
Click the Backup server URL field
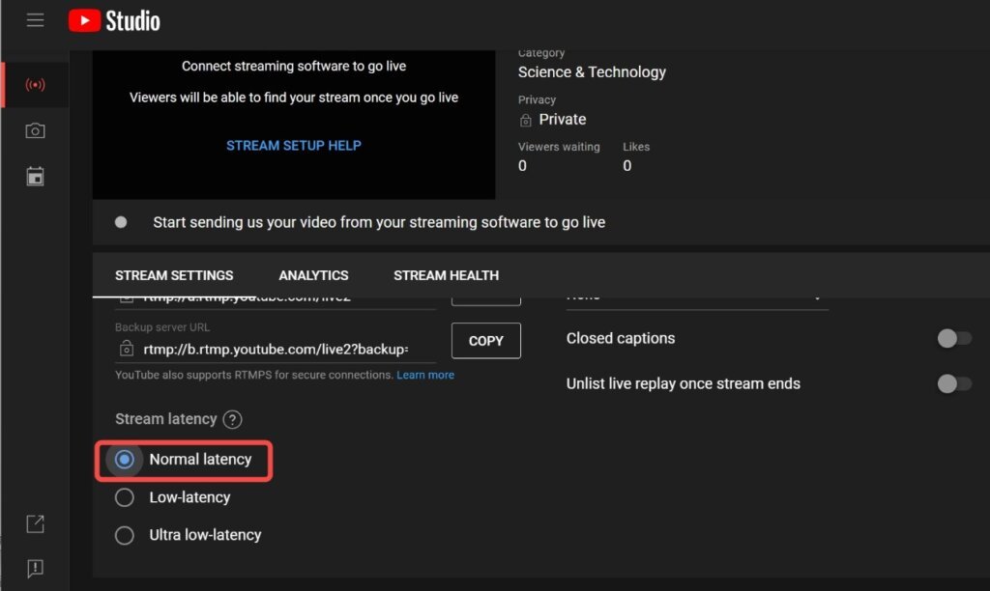(275, 349)
